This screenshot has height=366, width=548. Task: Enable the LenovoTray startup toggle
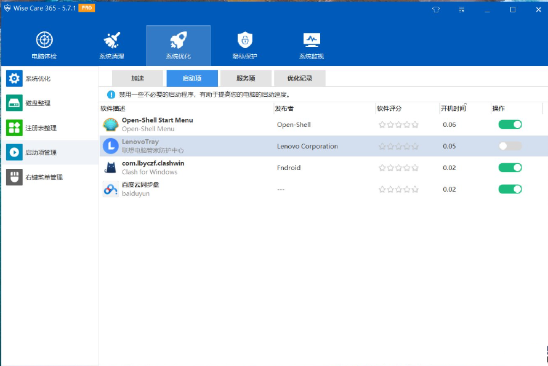(509, 145)
